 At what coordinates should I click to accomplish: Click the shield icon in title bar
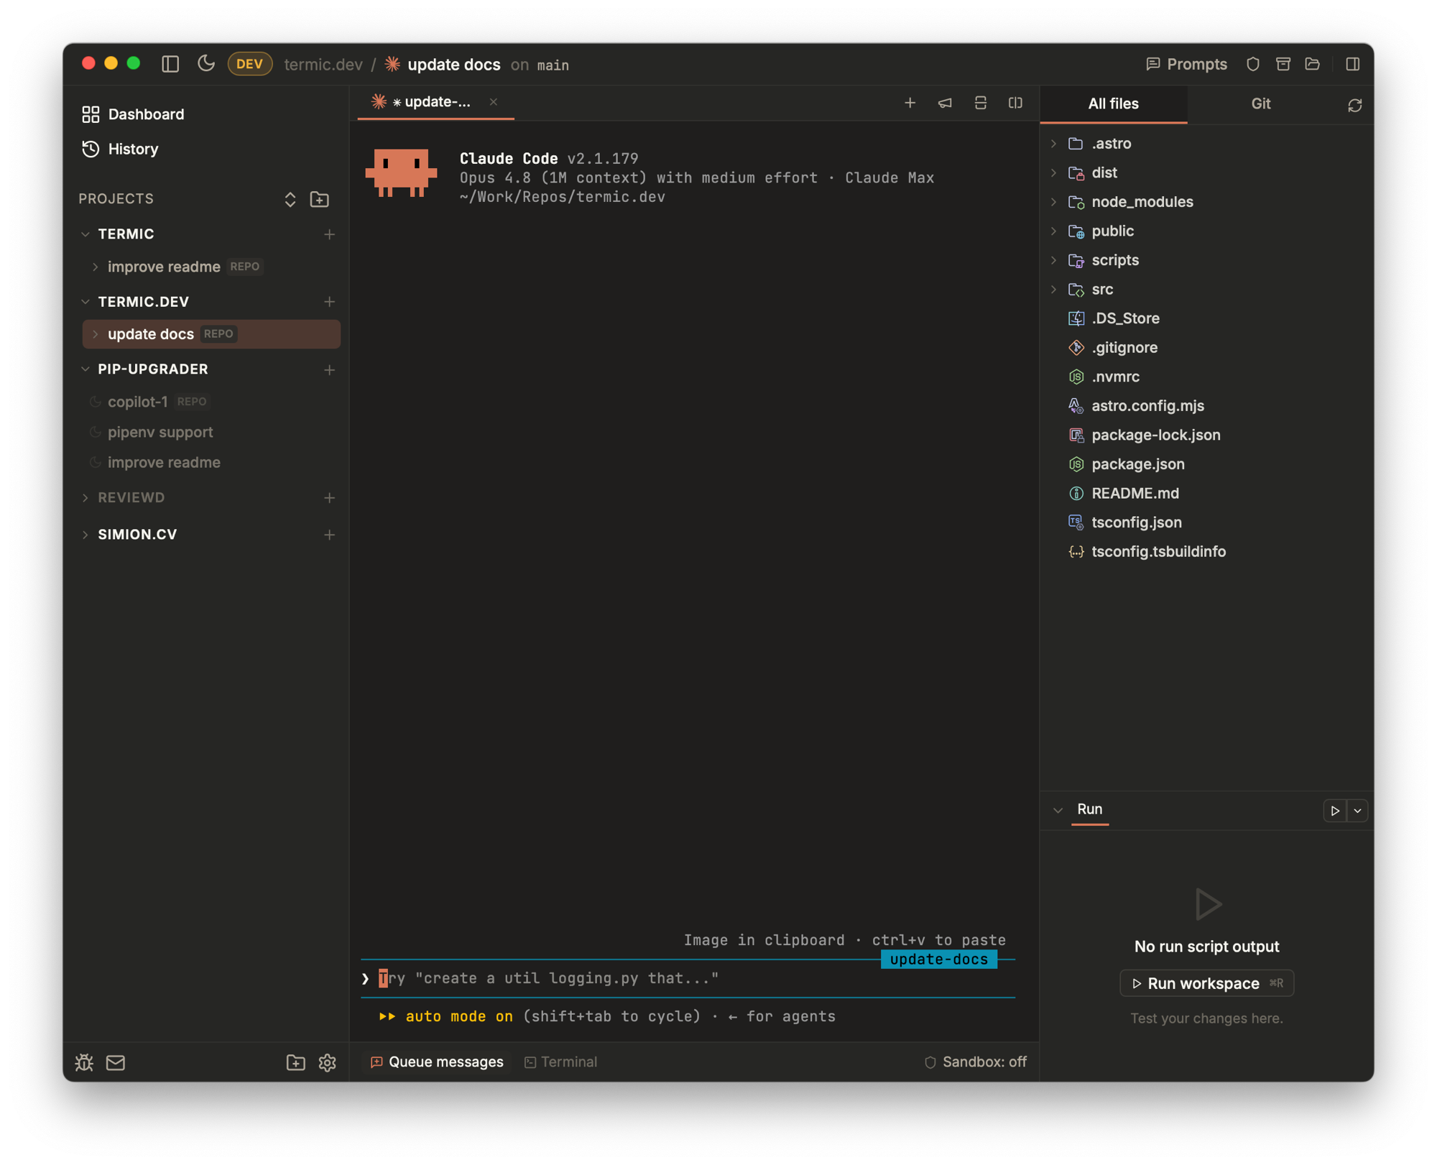[1253, 64]
